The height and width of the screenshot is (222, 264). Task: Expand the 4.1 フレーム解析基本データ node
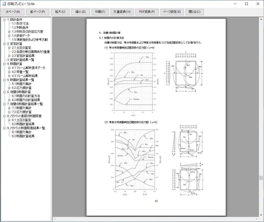[9, 68]
